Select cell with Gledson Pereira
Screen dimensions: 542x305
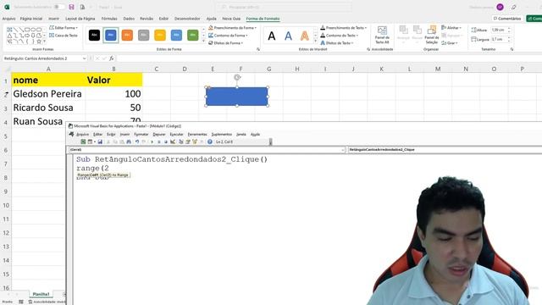pos(48,94)
